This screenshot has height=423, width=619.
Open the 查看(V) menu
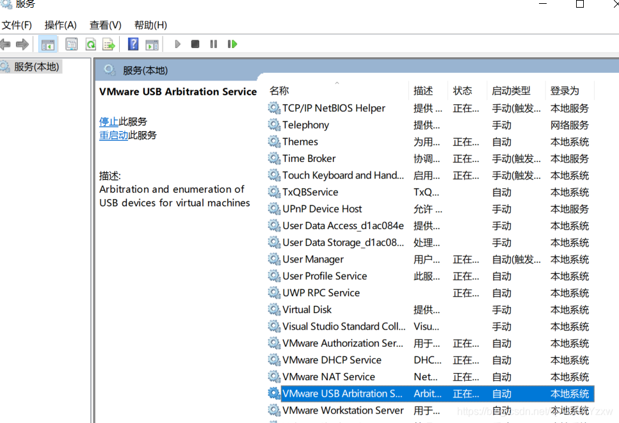[x=106, y=25]
